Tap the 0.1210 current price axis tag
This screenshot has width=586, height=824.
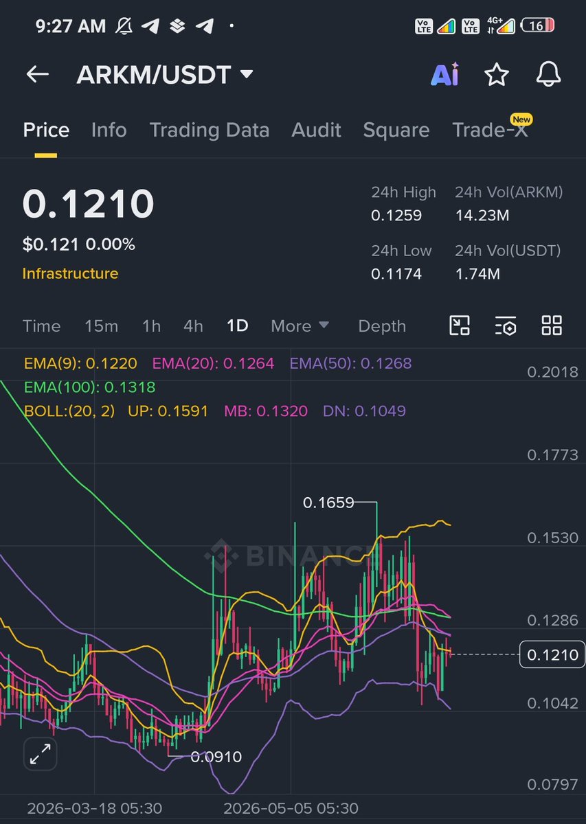tap(552, 655)
